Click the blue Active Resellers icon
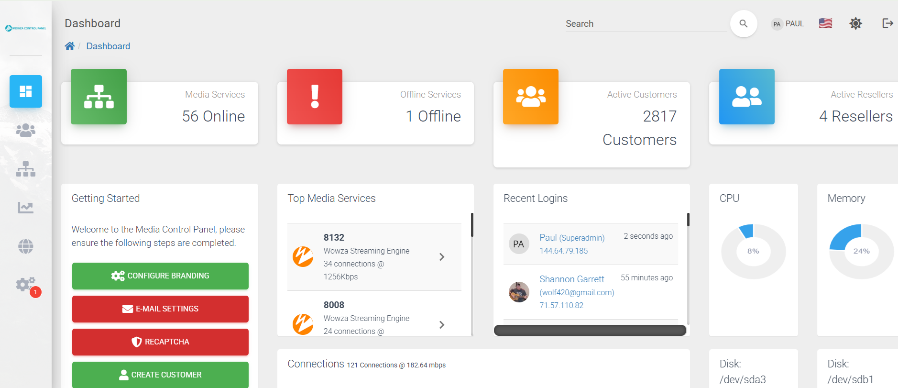Image resolution: width=898 pixels, height=388 pixels. pyautogui.click(x=747, y=97)
